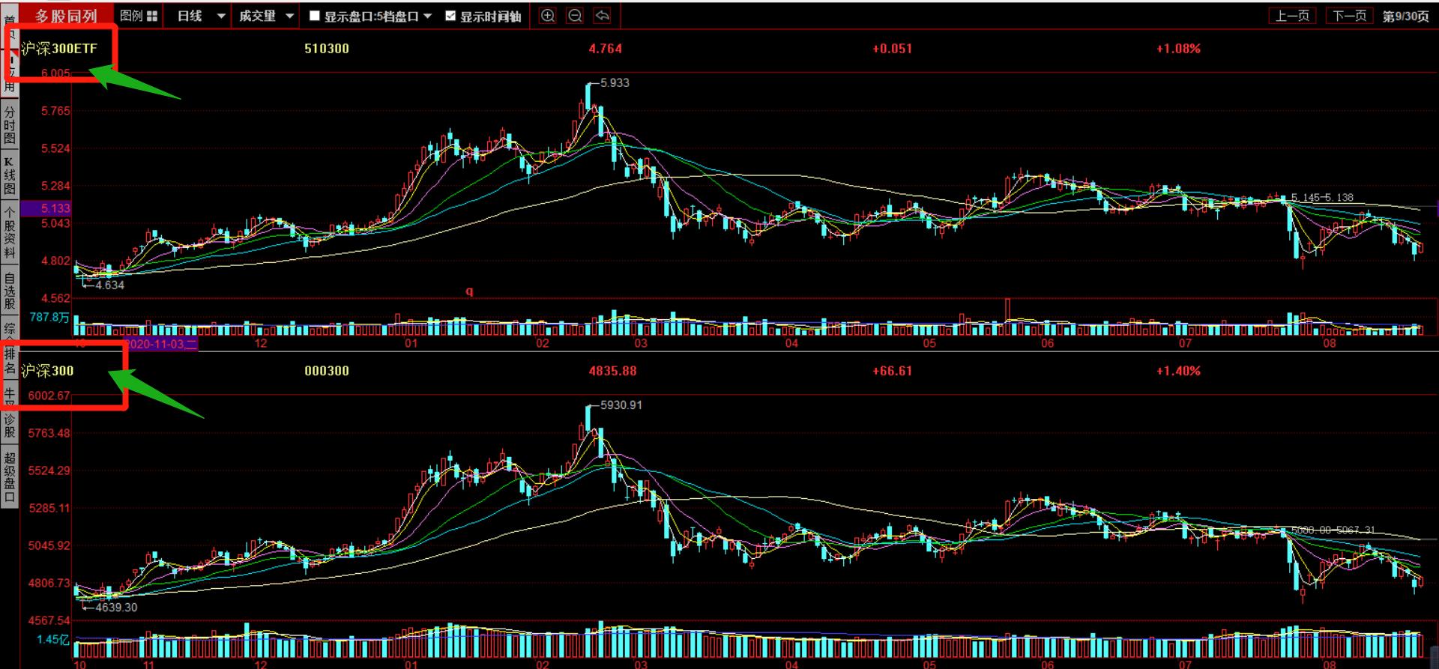Click the 沪深300 index name
This screenshot has height=669, width=1439.
click(x=47, y=371)
